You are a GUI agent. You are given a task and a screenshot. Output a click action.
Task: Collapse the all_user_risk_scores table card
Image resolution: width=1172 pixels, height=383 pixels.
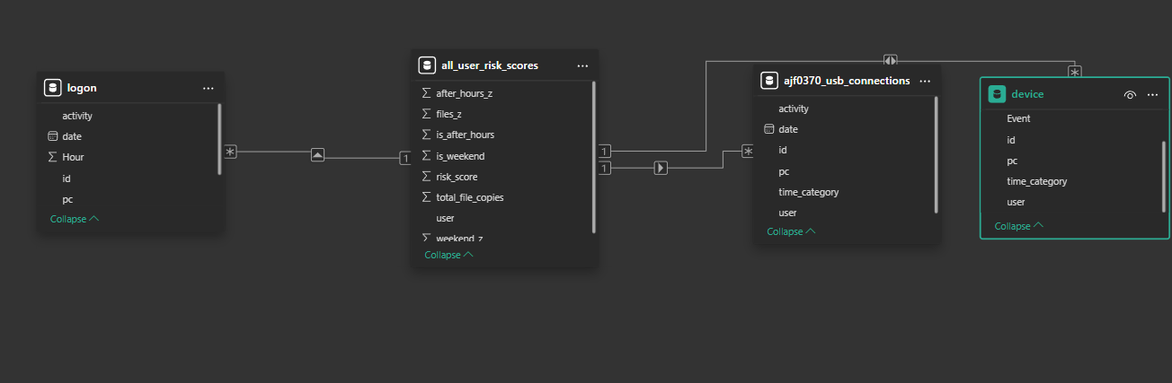(x=448, y=255)
